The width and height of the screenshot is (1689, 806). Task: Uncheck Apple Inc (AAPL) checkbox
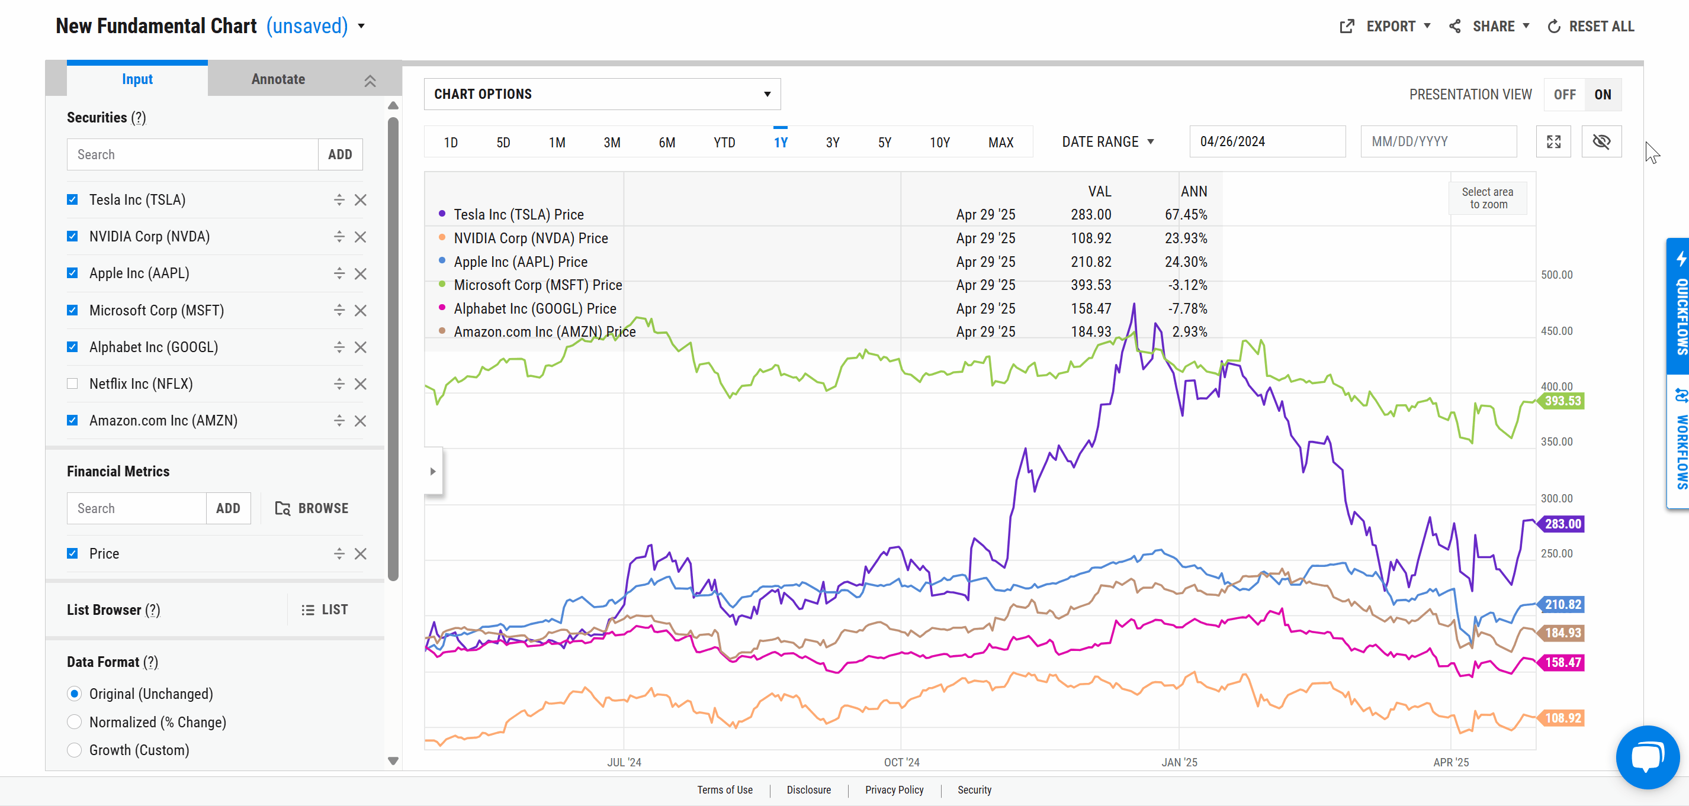click(73, 273)
